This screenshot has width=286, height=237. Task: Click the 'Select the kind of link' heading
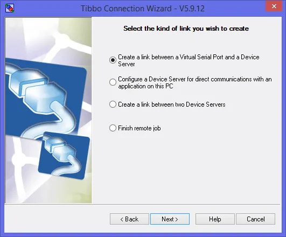186,29
